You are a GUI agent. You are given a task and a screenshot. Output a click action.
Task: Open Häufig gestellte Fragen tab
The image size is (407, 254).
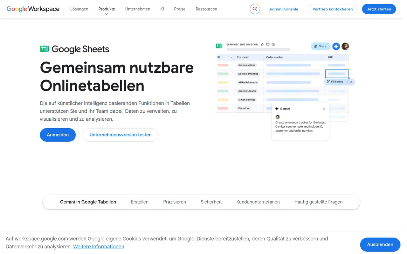coord(319,202)
